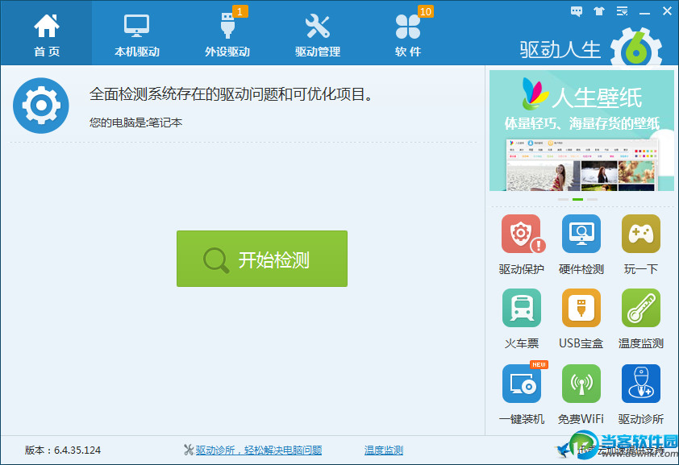Open the 免费WiFi icon

[x=581, y=384]
